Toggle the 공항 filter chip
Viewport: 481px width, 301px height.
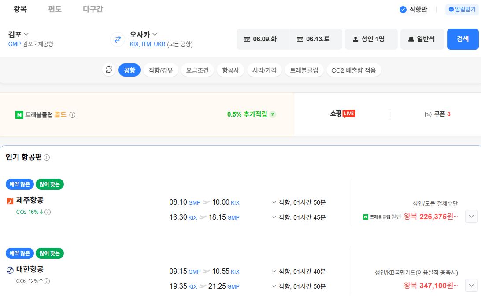pos(129,70)
